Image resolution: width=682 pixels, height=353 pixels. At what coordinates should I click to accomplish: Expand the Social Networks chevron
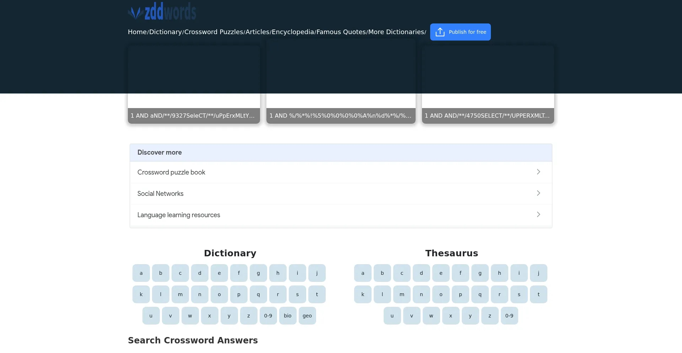(538, 193)
